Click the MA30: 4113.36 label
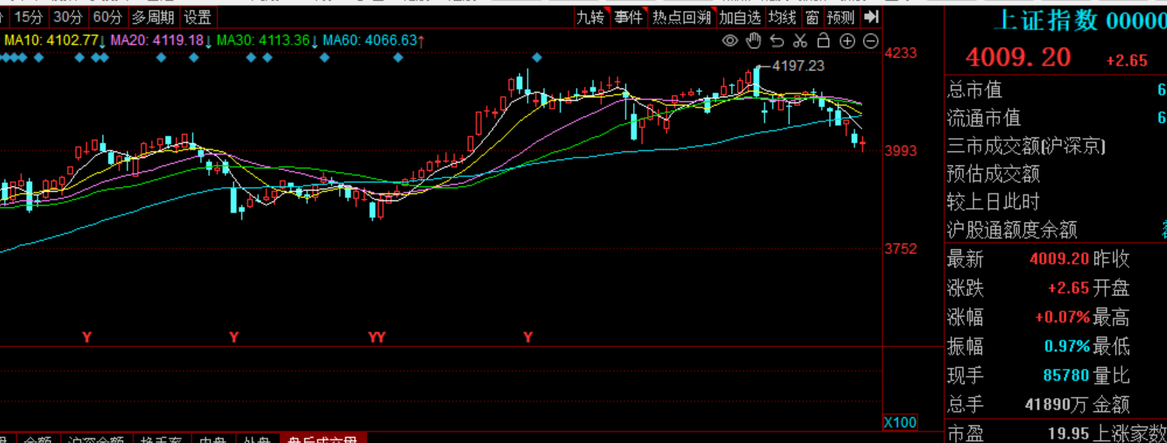This screenshot has height=443, width=1167. point(263,40)
